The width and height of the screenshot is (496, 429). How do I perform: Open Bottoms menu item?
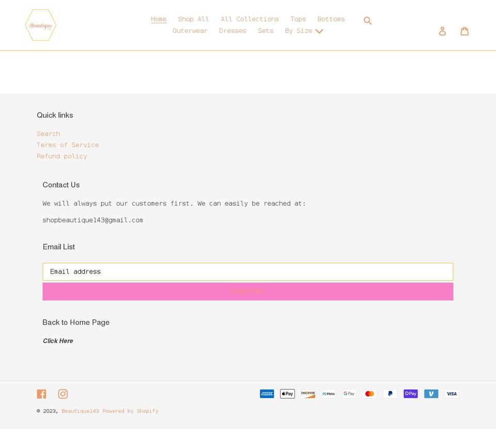click(331, 19)
